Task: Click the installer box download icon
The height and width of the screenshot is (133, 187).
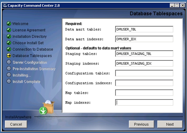Action: tap(47, 107)
